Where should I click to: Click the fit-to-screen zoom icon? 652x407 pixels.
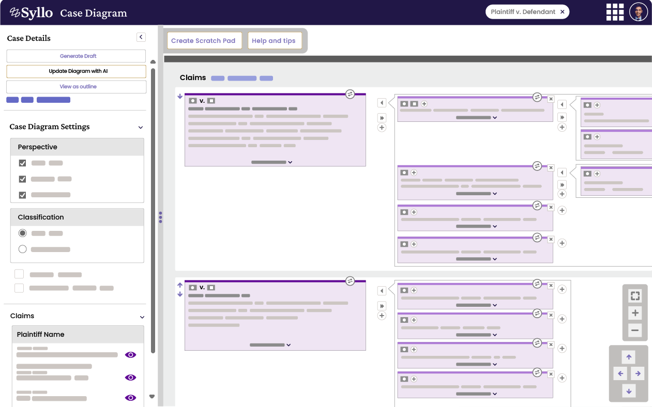point(635,296)
